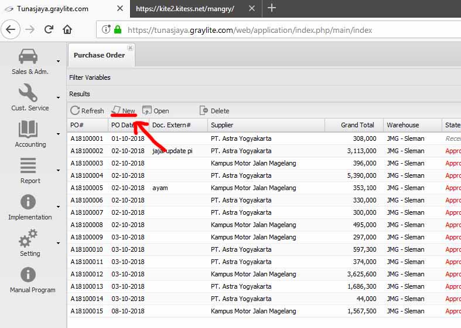461x328 pixels.
Task: Select row PO# A18100005
Action: pyautogui.click(x=87, y=188)
